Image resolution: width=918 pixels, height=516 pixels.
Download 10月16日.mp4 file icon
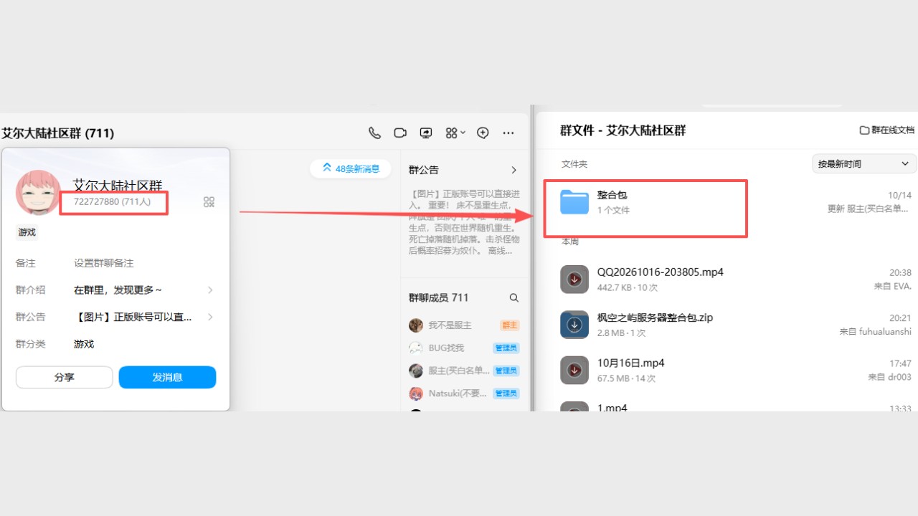coord(574,370)
